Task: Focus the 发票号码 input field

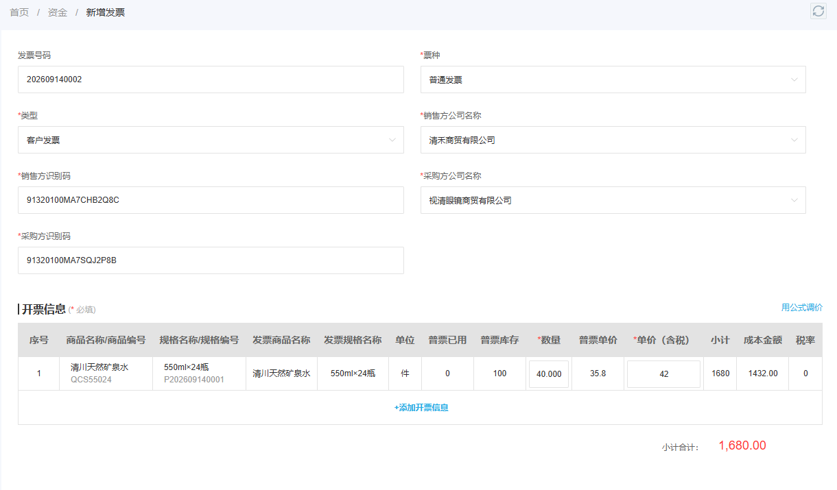Action: click(211, 79)
